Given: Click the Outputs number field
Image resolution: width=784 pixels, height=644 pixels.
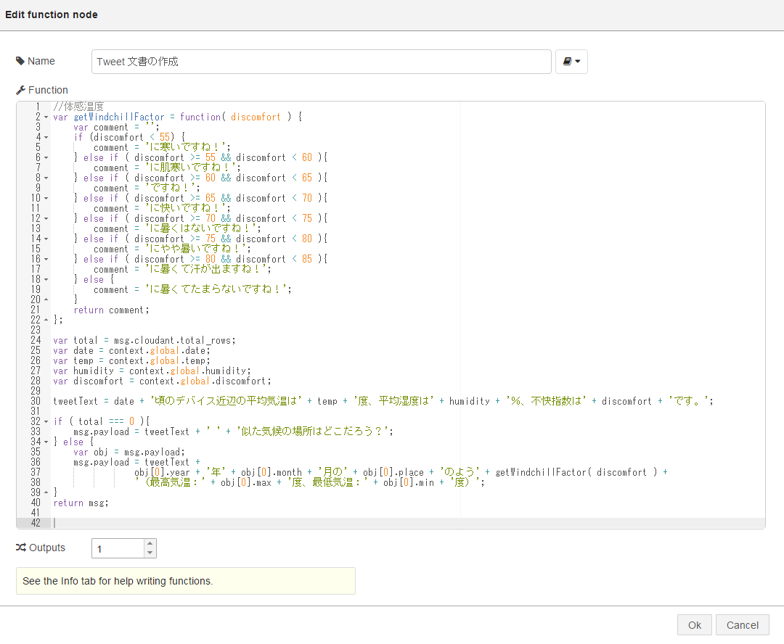Looking at the screenshot, I should (x=118, y=548).
